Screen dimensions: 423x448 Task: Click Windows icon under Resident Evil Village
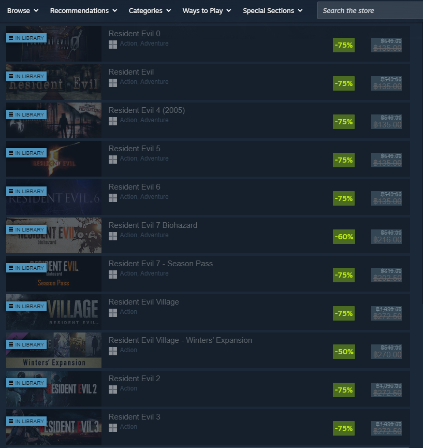[x=113, y=313]
